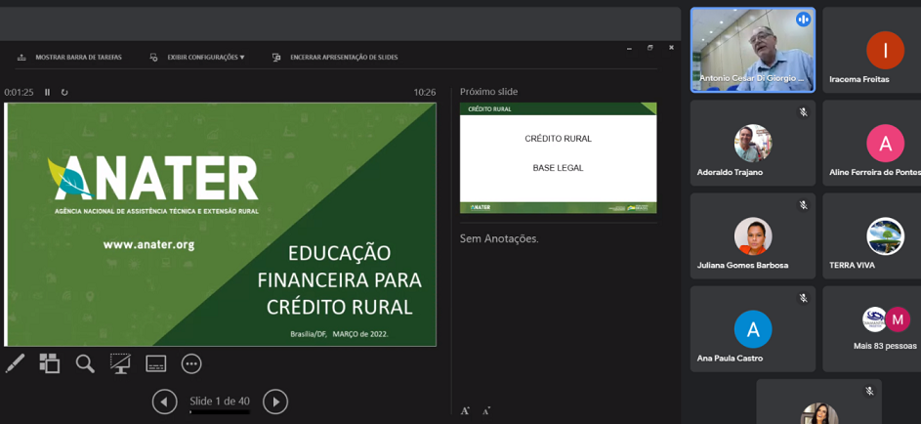Click Mostrar Barra de Tarefas

pyautogui.click(x=70, y=58)
